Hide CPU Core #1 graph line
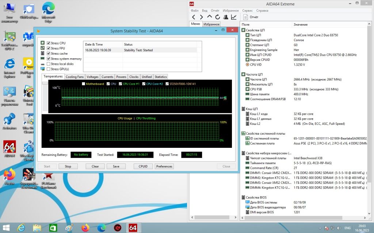The width and height of the screenshot is (374, 233). (x=120, y=84)
